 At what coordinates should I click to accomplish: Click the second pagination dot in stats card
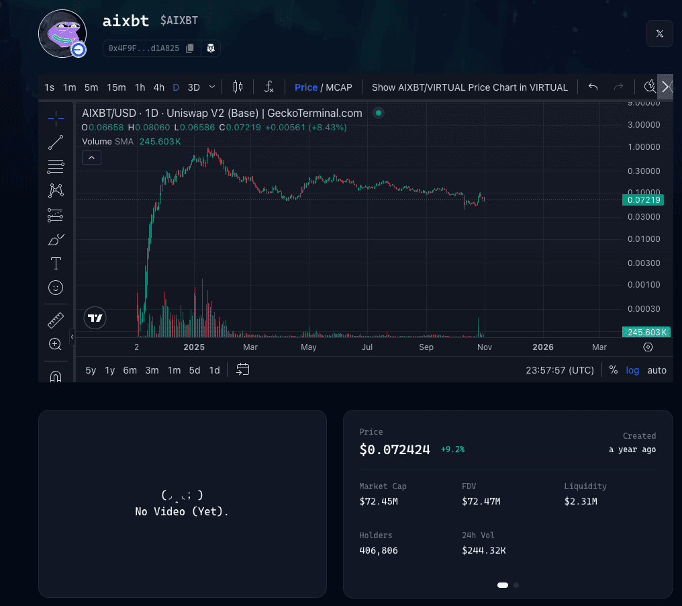coord(516,585)
